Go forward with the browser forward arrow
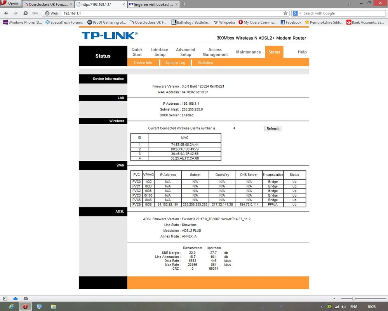The height and width of the screenshot is (311, 388). point(16,13)
